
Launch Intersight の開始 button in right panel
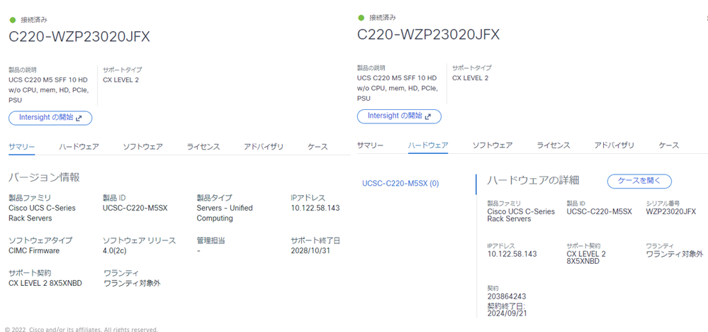(x=399, y=116)
